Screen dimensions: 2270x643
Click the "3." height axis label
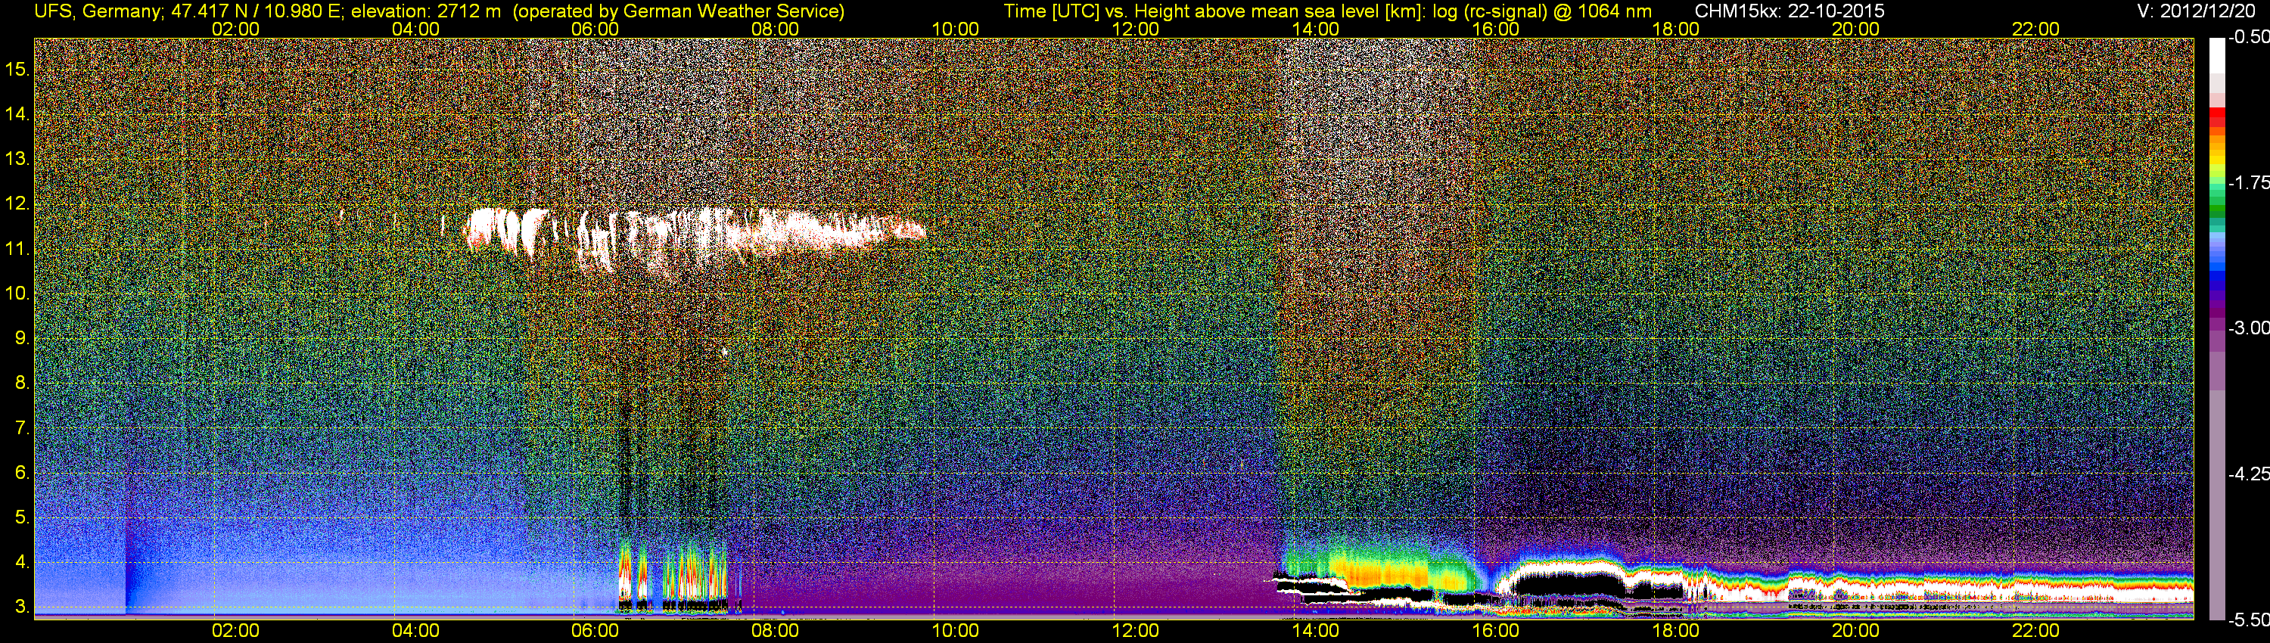(x=23, y=607)
